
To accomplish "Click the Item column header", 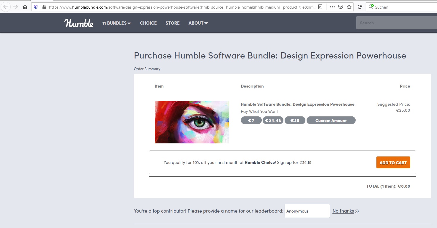I will point(159,86).
